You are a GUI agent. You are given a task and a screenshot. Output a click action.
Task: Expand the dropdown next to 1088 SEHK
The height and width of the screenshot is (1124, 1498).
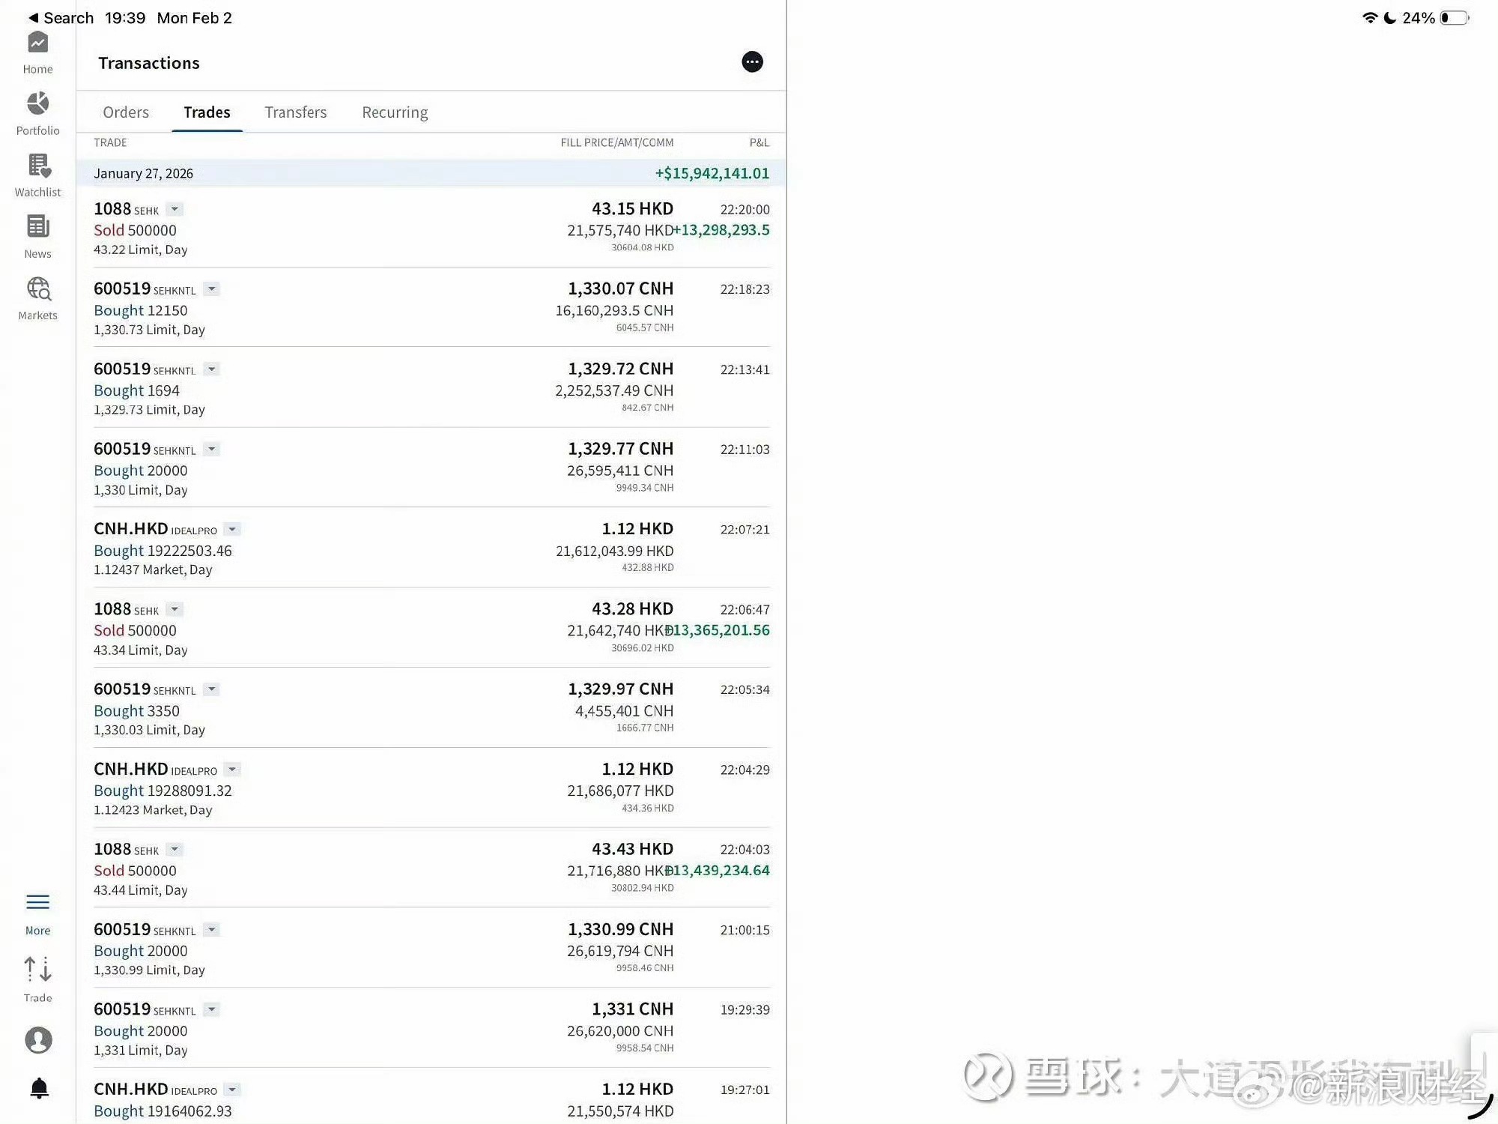coord(174,209)
